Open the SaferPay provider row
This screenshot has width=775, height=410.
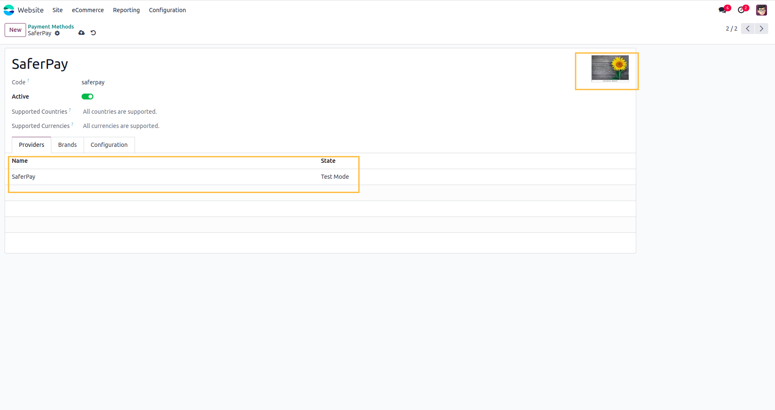tap(320, 177)
